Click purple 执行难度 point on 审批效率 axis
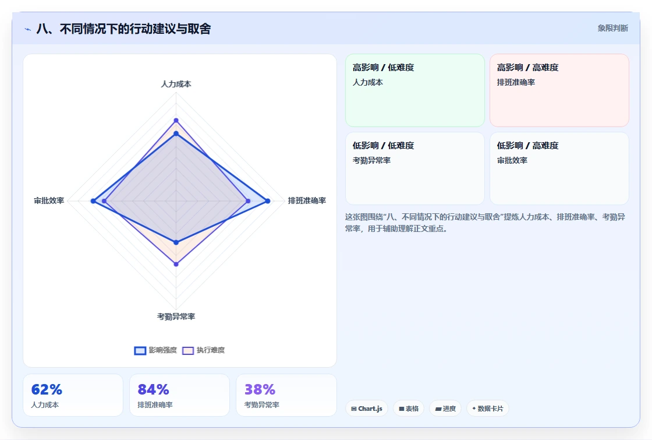The height and width of the screenshot is (440, 652). click(x=104, y=201)
